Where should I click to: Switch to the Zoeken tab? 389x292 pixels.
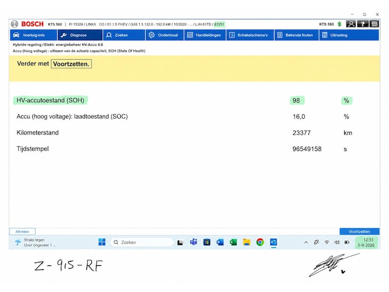(x=124, y=35)
